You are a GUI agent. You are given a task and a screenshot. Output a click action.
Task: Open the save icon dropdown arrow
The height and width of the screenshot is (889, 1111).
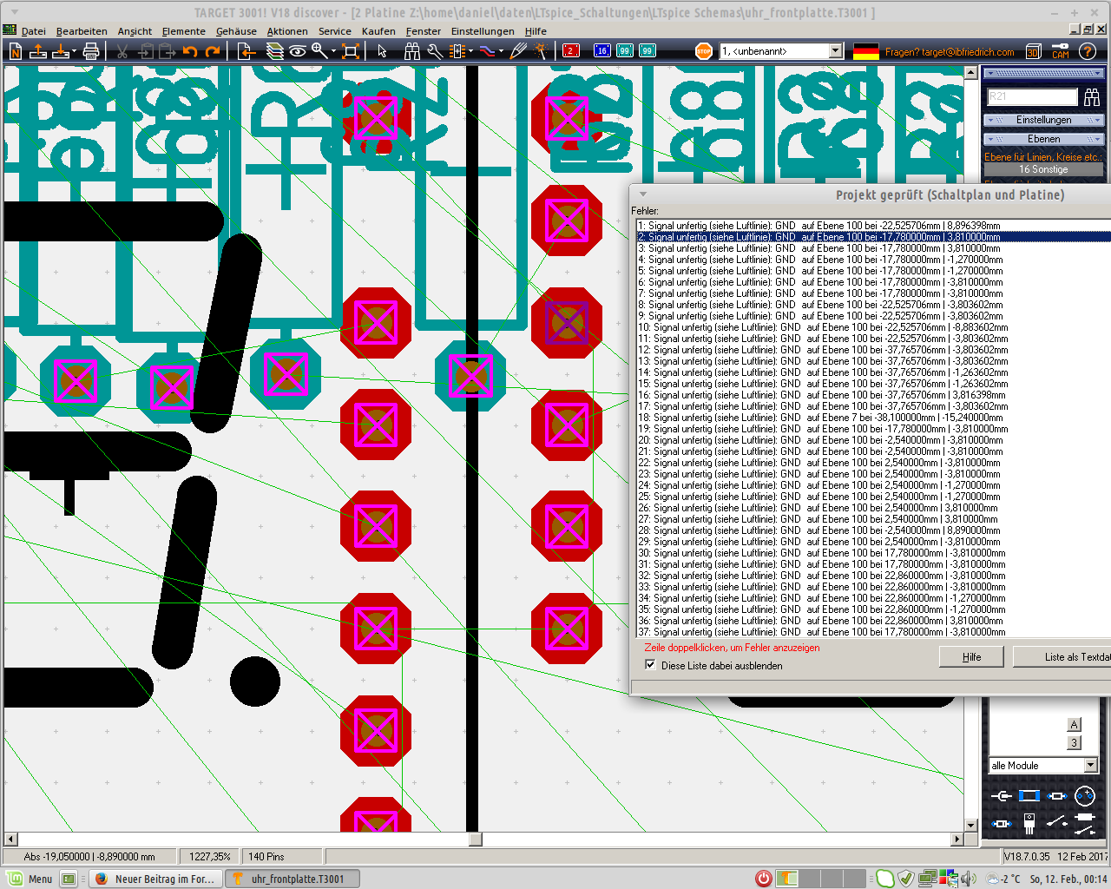tap(75, 52)
